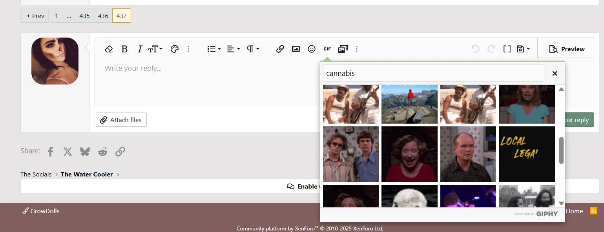
Task: Select the red jacket mountain GIF
Action: point(409,104)
